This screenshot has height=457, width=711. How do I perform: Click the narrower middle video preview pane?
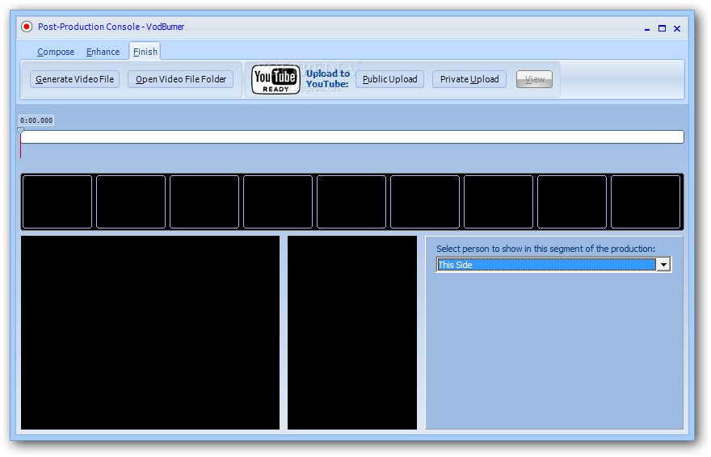click(352, 333)
